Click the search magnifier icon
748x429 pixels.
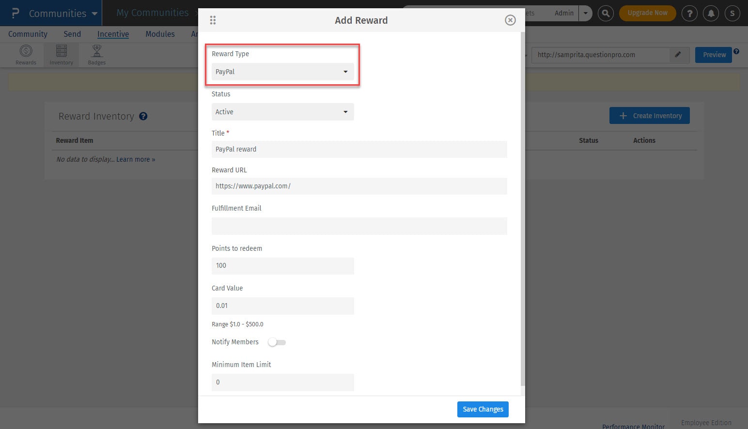[606, 13]
